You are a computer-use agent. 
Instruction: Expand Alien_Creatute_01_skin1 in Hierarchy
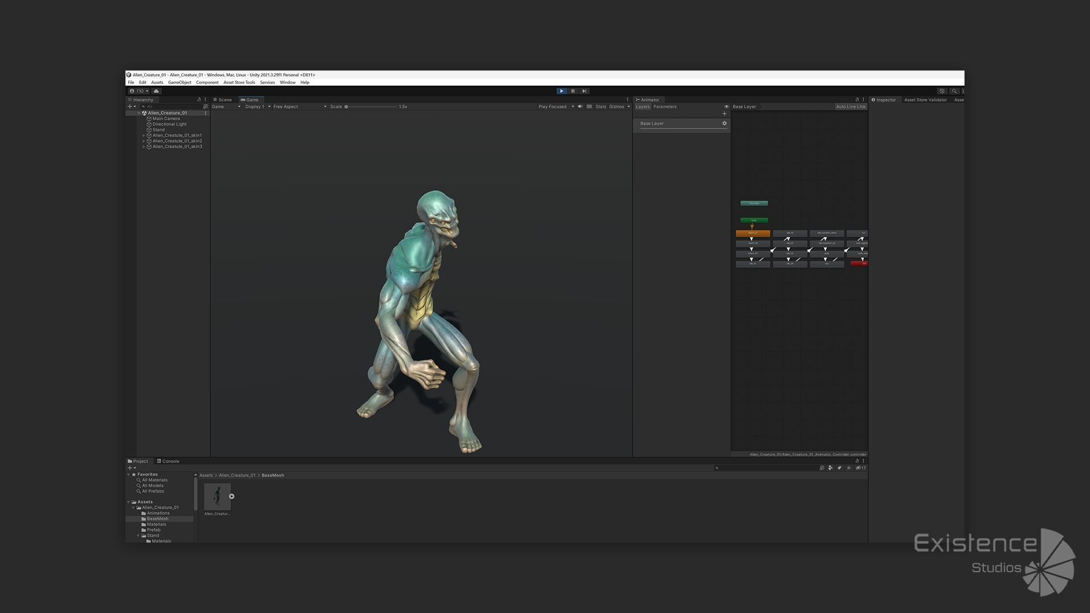144,136
